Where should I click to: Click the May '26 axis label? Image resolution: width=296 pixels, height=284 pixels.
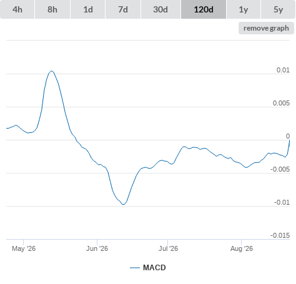24,248
